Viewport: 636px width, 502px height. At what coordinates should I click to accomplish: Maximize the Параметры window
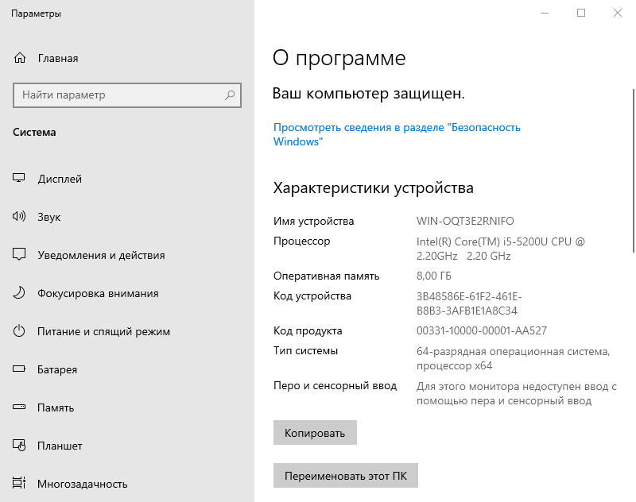[581, 14]
